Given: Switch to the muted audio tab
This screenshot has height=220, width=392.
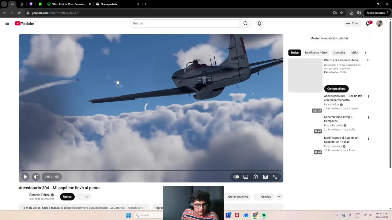Looking at the screenshot, I should [x=12, y=4].
